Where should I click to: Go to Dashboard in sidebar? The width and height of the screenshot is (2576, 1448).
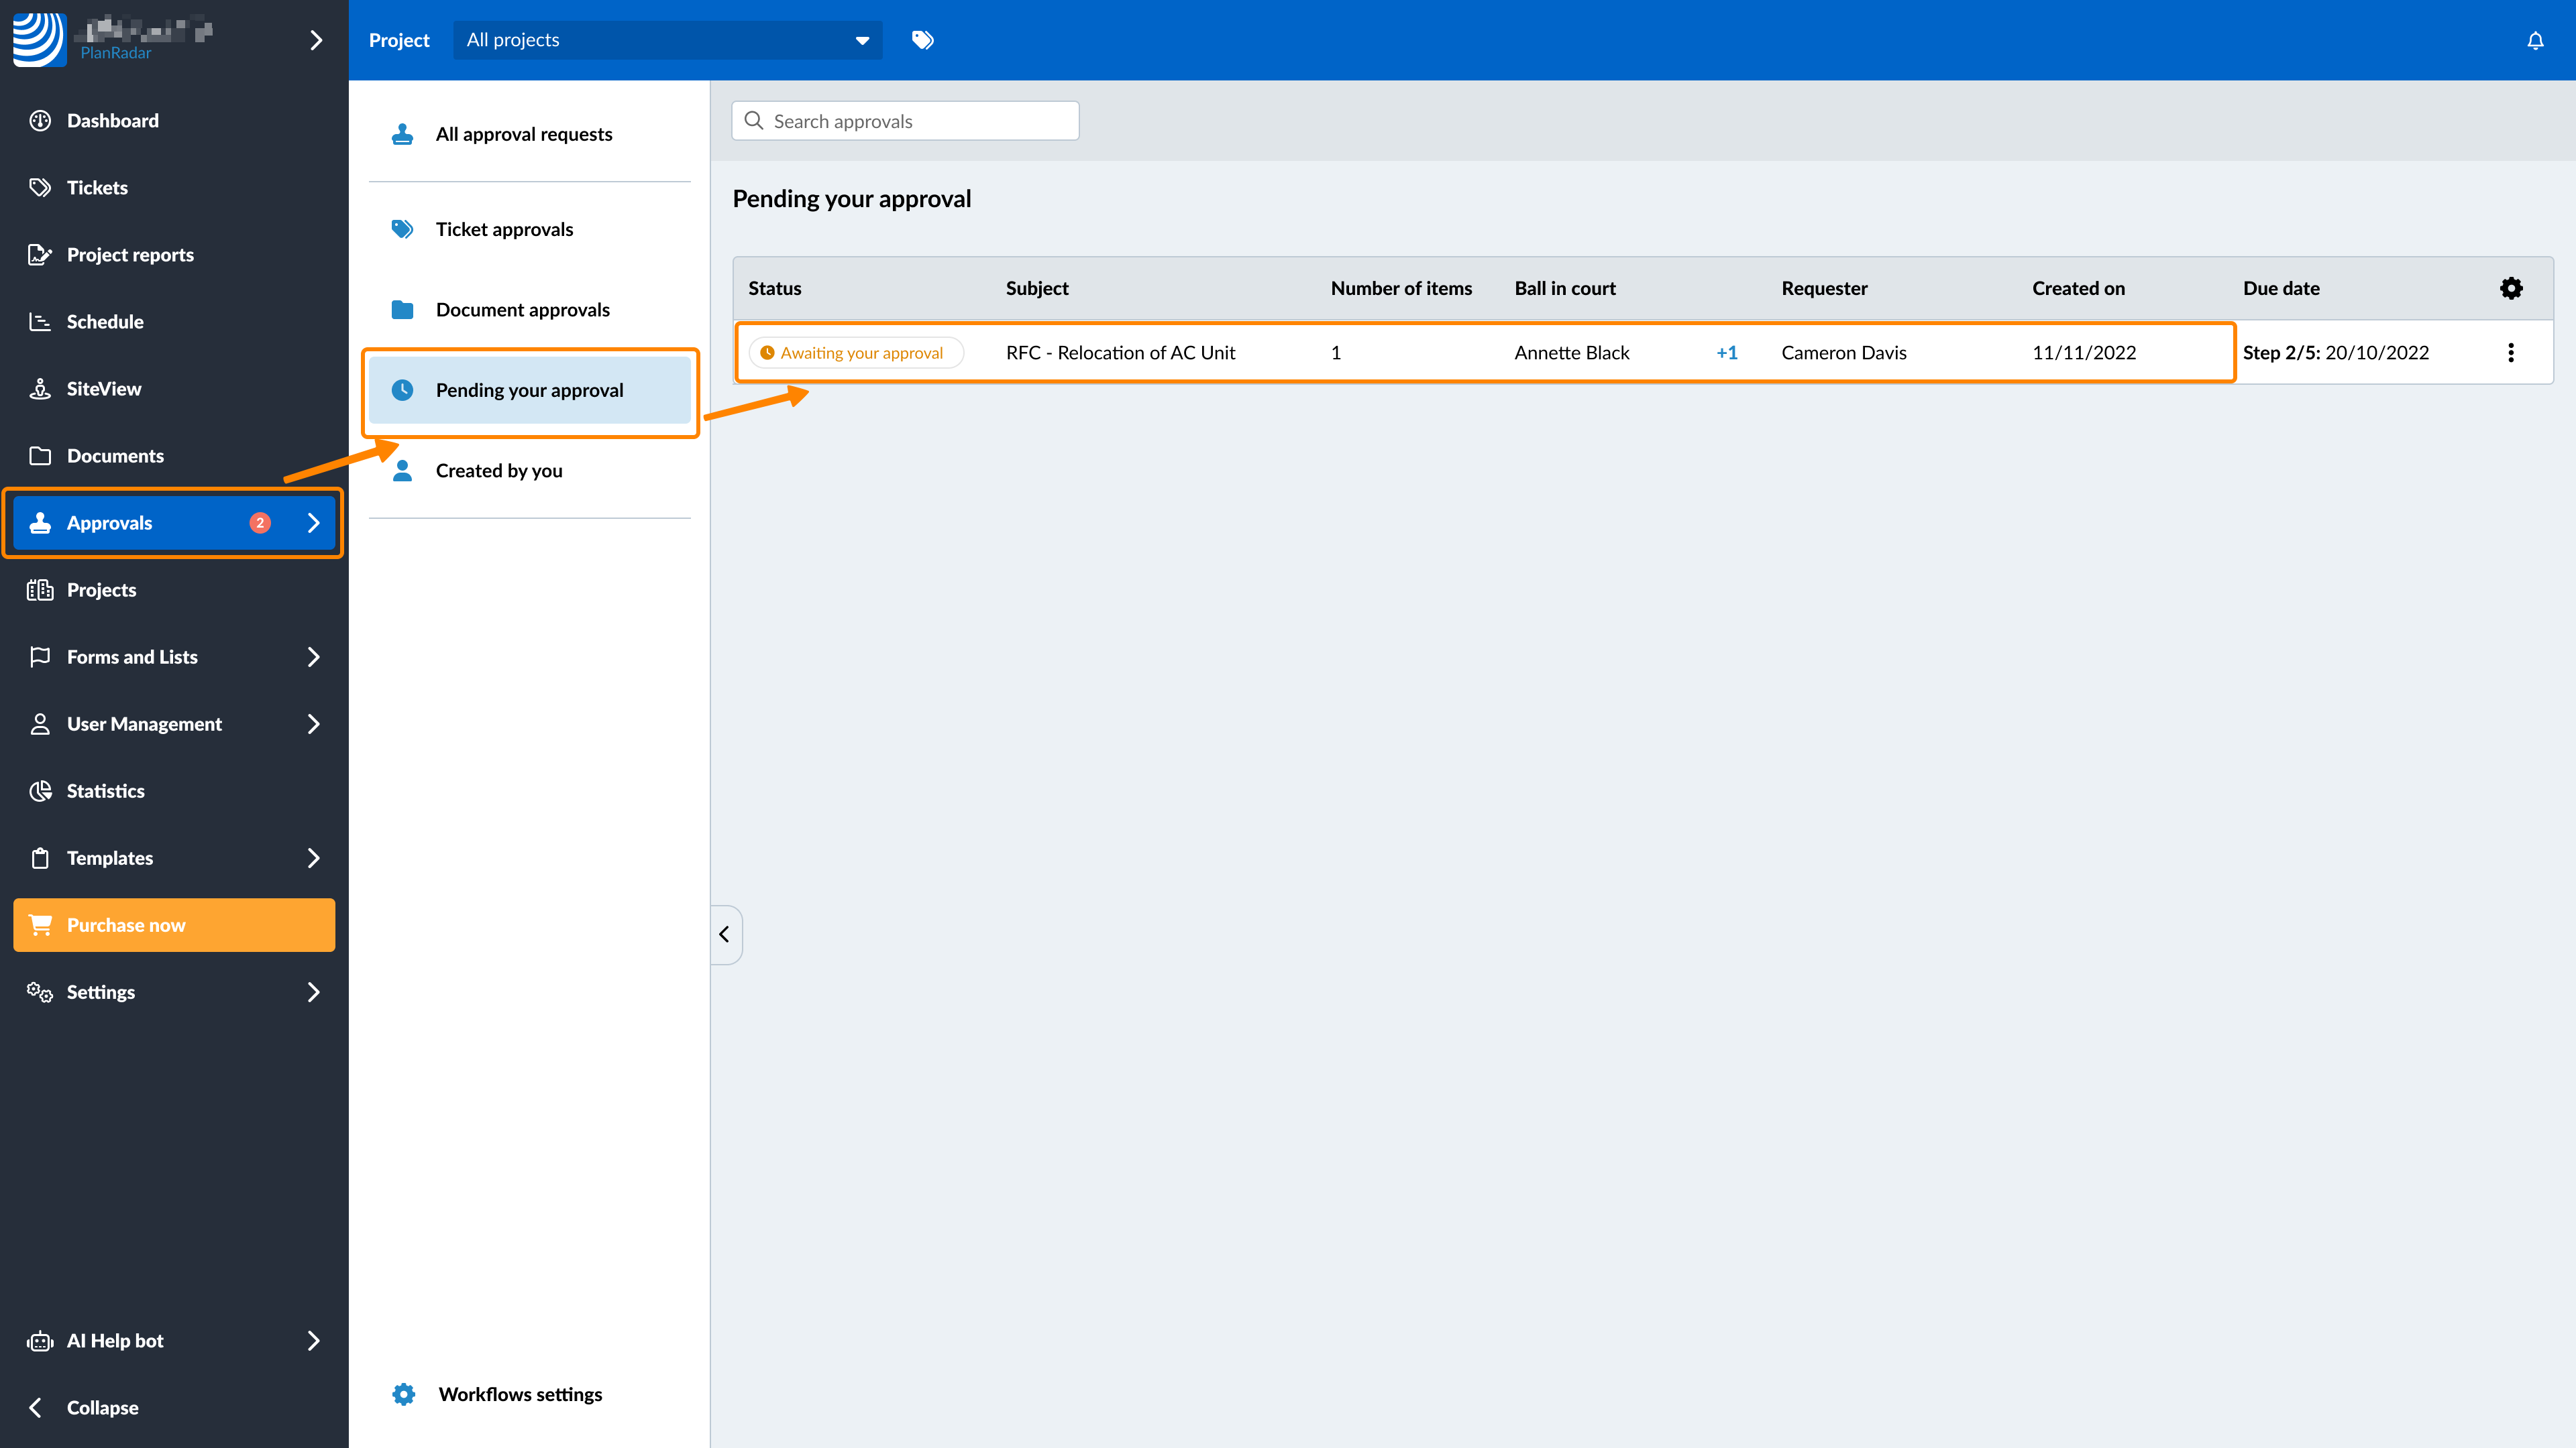pos(112,121)
